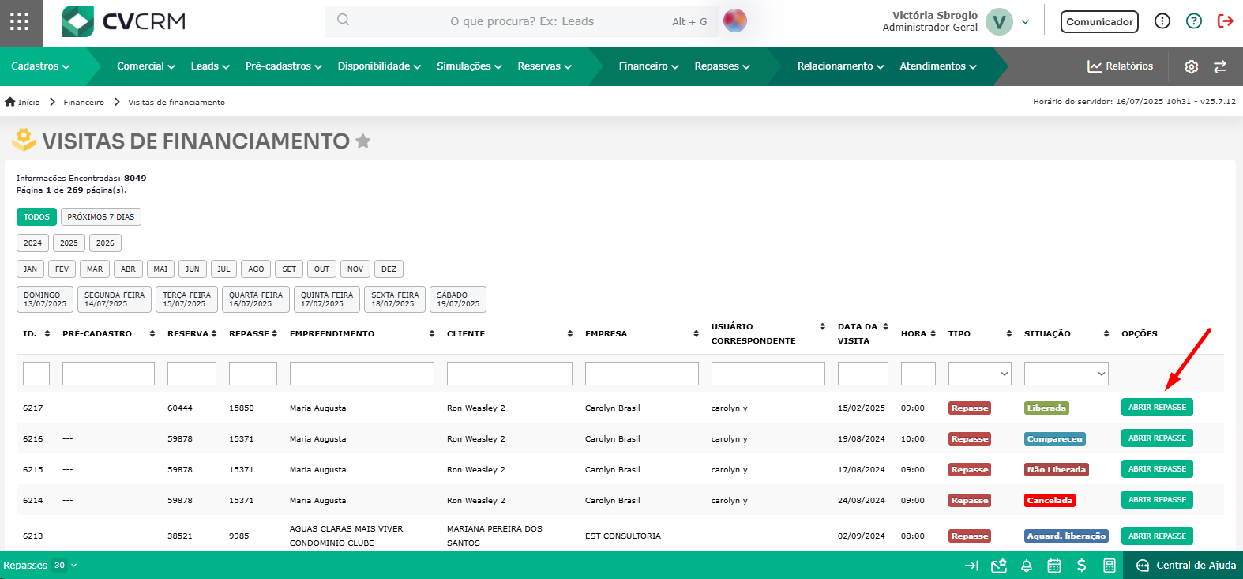Click the Compareceu status badge
The height and width of the screenshot is (579, 1243).
[1055, 439]
